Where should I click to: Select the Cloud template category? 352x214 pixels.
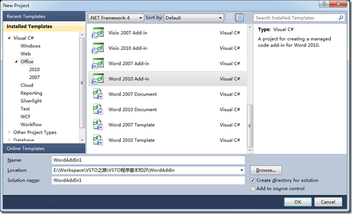click(x=27, y=85)
